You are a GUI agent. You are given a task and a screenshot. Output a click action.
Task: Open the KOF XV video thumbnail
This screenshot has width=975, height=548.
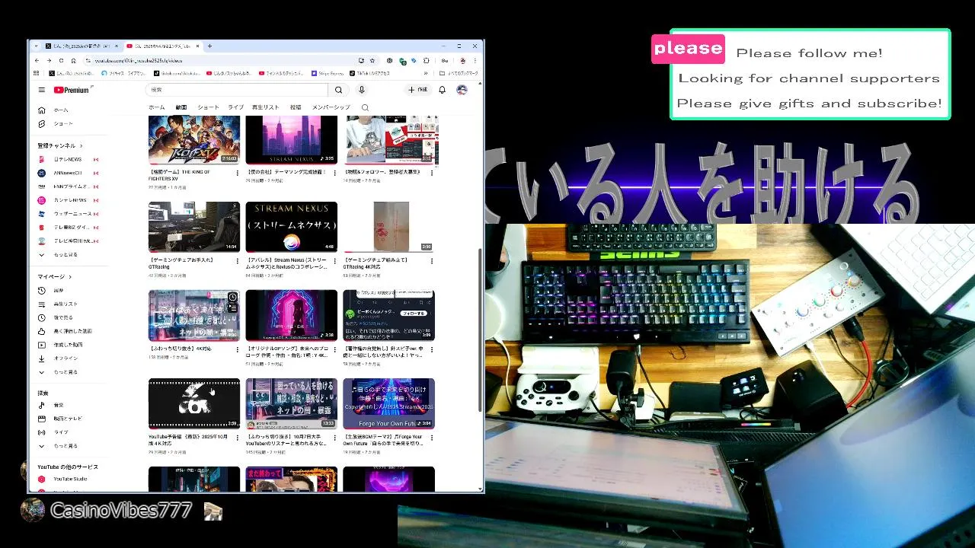coord(194,139)
